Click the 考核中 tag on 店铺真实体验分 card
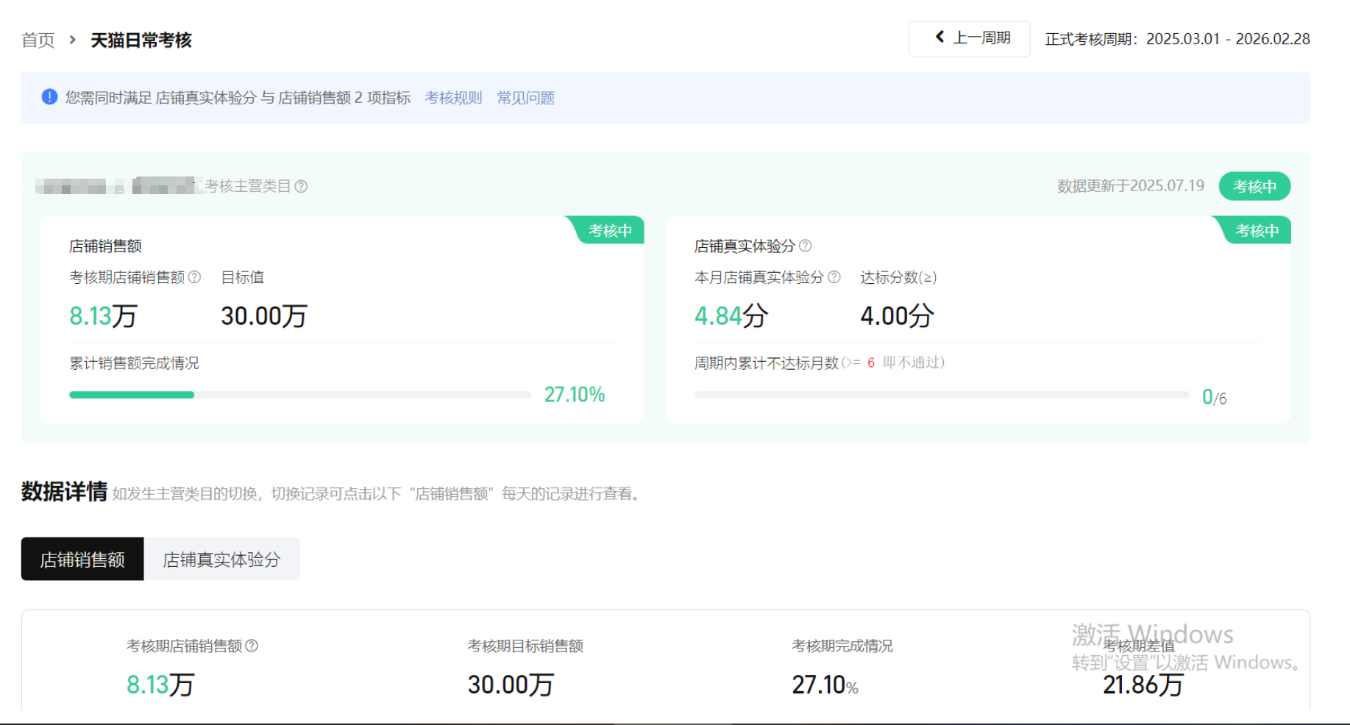1350x725 pixels. [1257, 231]
